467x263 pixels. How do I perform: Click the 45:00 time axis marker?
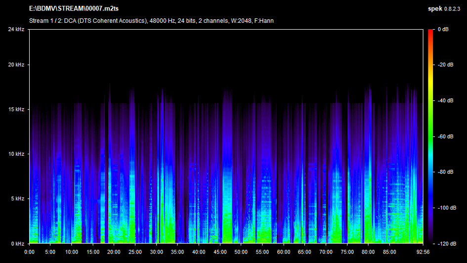coord(220,251)
